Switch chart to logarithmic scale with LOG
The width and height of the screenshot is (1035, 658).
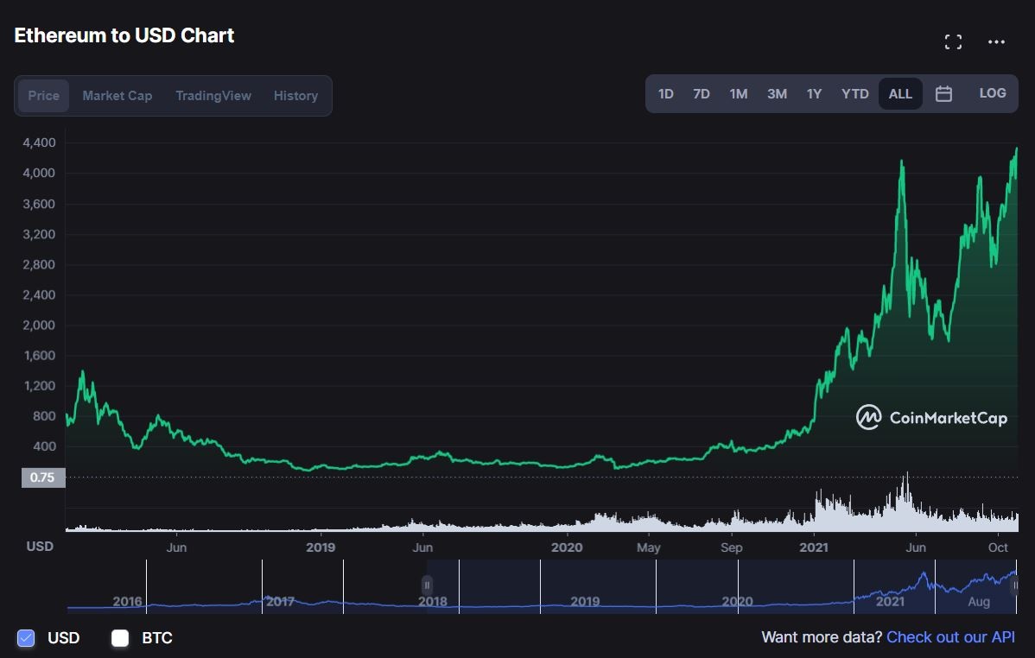[x=992, y=92]
